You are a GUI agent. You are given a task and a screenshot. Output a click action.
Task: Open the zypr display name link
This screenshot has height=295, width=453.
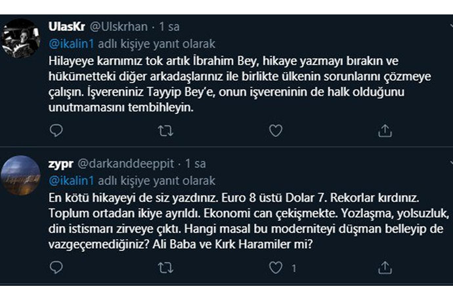tap(61, 163)
